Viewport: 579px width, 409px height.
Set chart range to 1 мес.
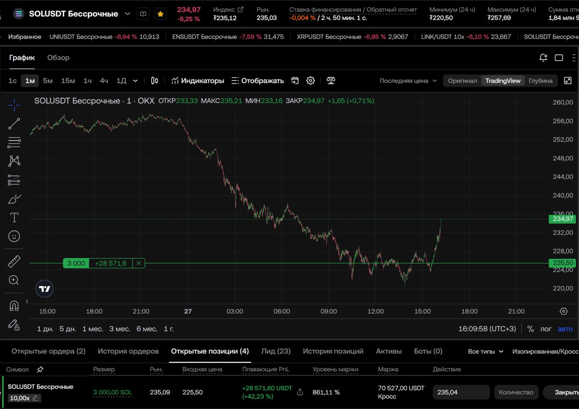click(x=93, y=329)
